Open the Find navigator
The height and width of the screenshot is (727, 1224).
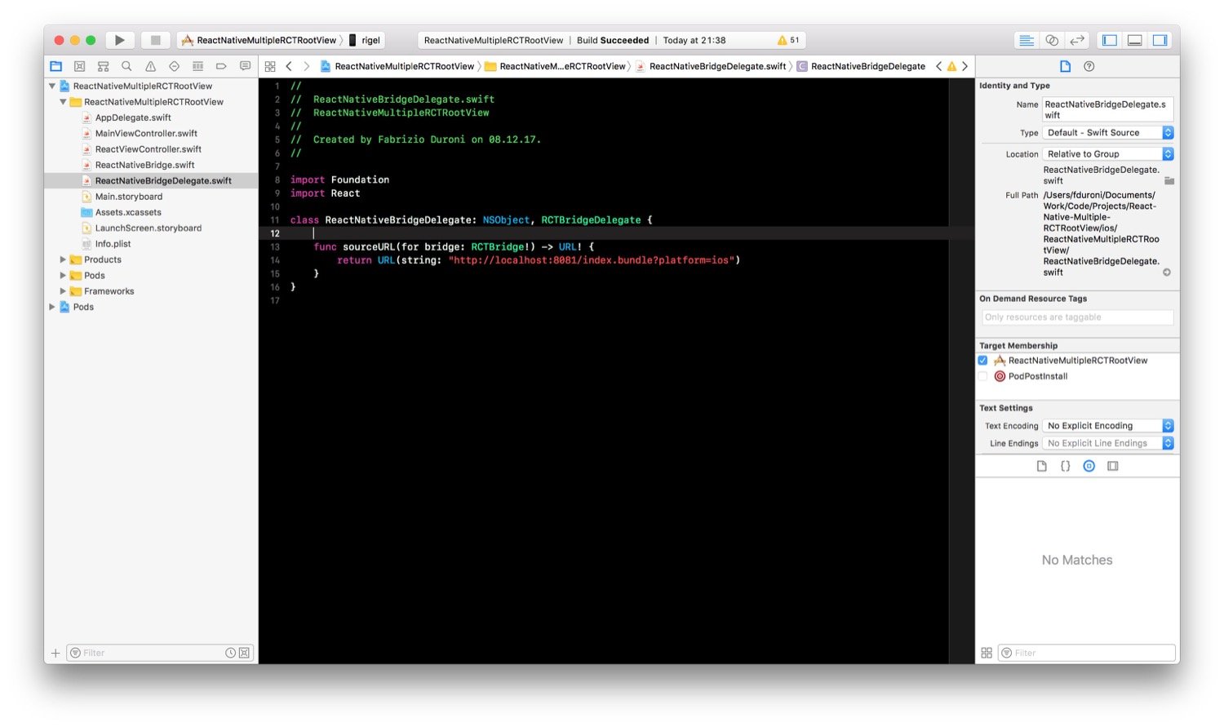(x=126, y=66)
